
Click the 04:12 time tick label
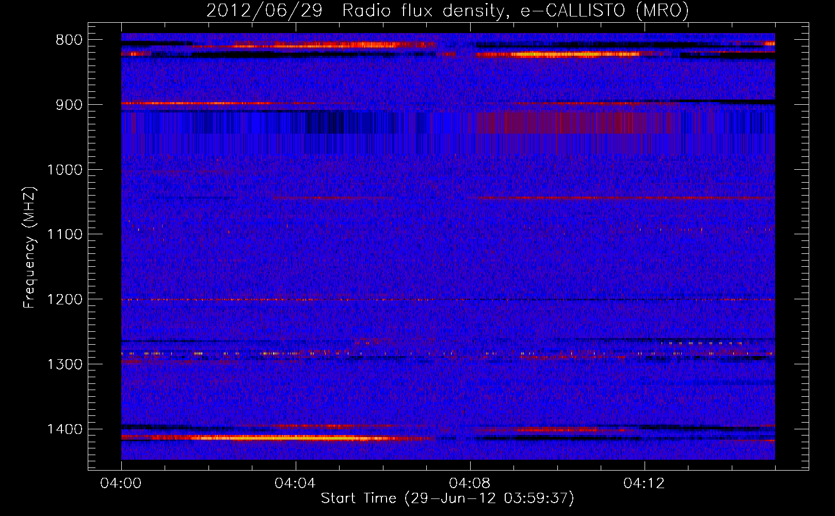coord(644,483)
